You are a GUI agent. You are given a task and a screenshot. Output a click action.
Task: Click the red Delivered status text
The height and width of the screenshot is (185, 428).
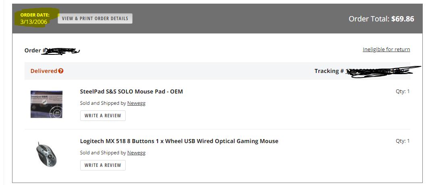(44, 71)
